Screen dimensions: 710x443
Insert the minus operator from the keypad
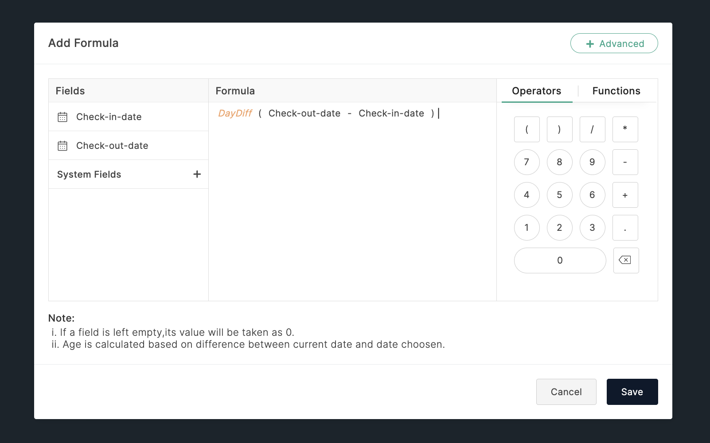coord(625,162)
